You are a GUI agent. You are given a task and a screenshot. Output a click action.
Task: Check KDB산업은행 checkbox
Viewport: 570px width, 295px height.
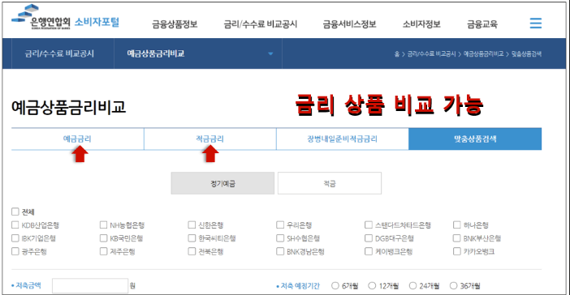(15, 225)
